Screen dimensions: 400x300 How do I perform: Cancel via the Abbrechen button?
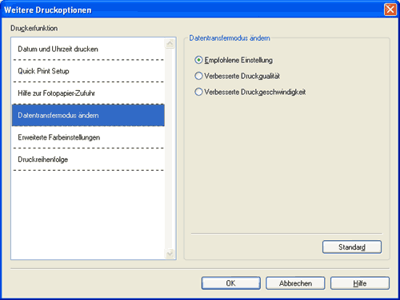pyautogui.click(x=295, y=283)
